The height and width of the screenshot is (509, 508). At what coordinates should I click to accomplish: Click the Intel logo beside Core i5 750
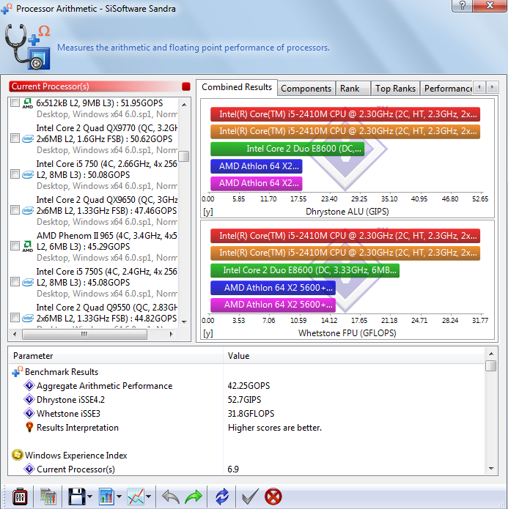point(28,174)
